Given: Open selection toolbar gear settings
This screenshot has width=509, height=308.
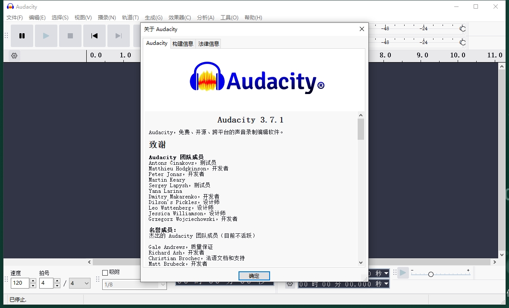Looking at the screenshot, I should (290, 284).
